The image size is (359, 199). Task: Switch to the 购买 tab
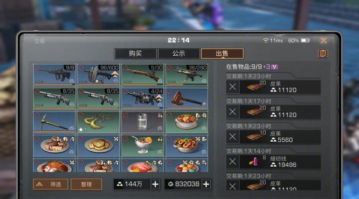pyautogui.click(x=135, y=53)
